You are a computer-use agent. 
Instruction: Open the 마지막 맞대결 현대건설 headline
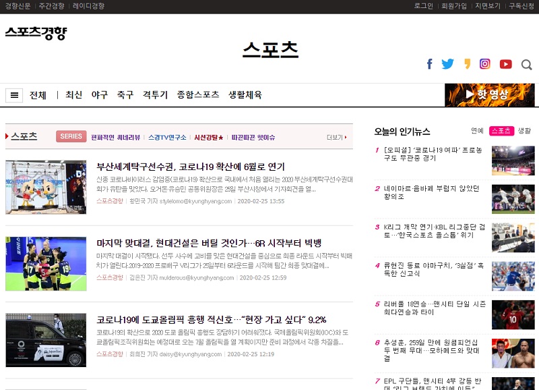point(209,244)
